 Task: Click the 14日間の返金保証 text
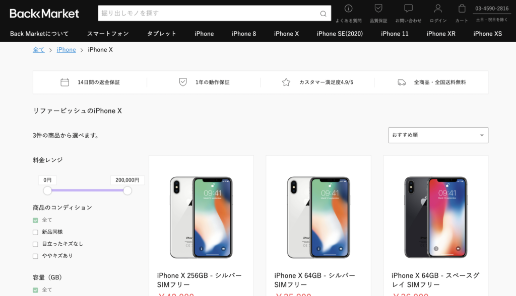pyautogui.click(x=99, y=82)
